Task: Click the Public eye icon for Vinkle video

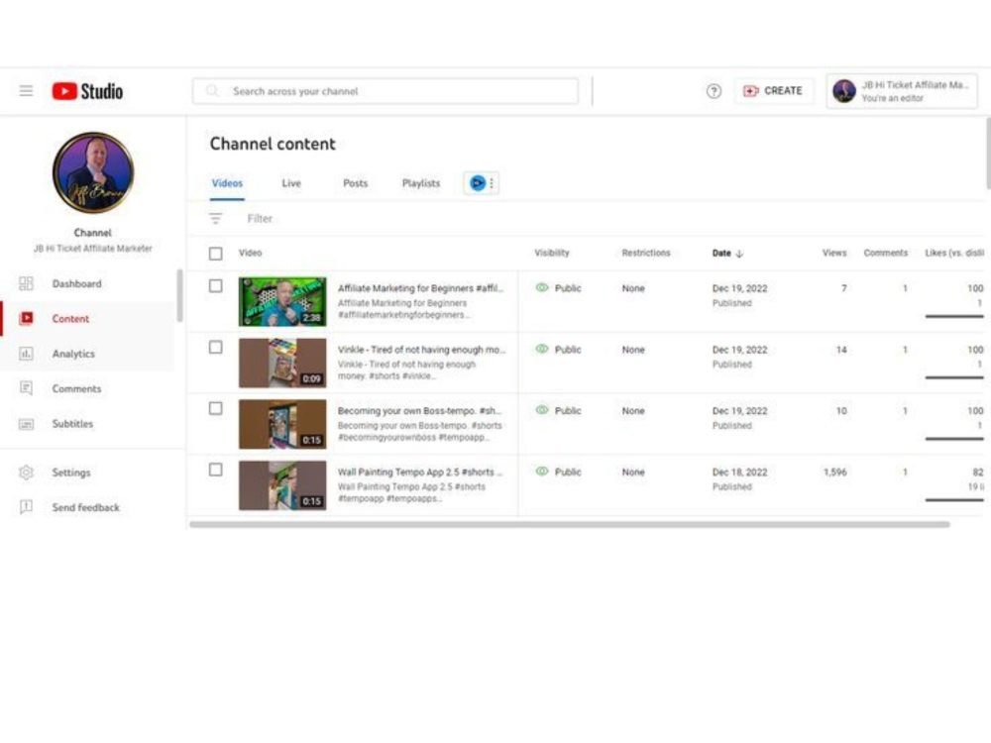Action: coord(542,349)
